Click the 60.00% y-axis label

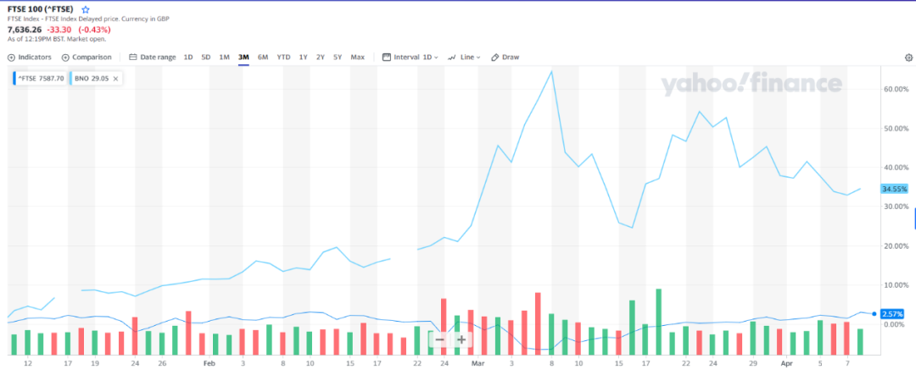(x=896, y=89)
